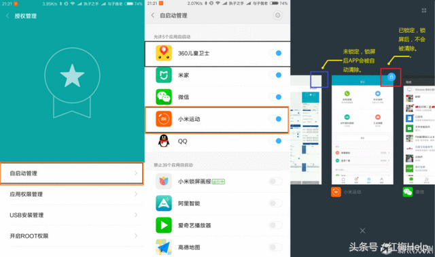The height and width of the screenshot is (257, 435).
Task: Tap the 阿里智能 app icon
Action: pyautogui.click(x=164, y=203)
